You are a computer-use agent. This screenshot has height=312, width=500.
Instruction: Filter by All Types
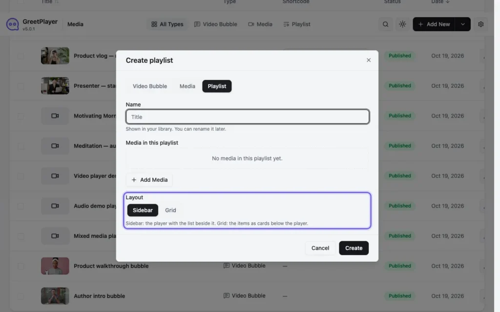click(x=167, y=24)
